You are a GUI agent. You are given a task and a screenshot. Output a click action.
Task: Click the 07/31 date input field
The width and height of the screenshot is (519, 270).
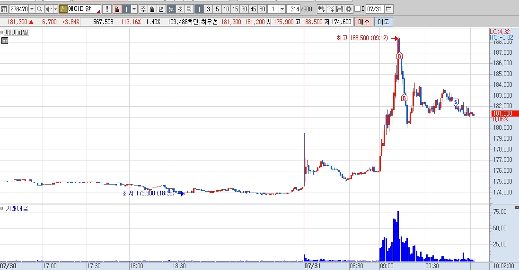375,9
